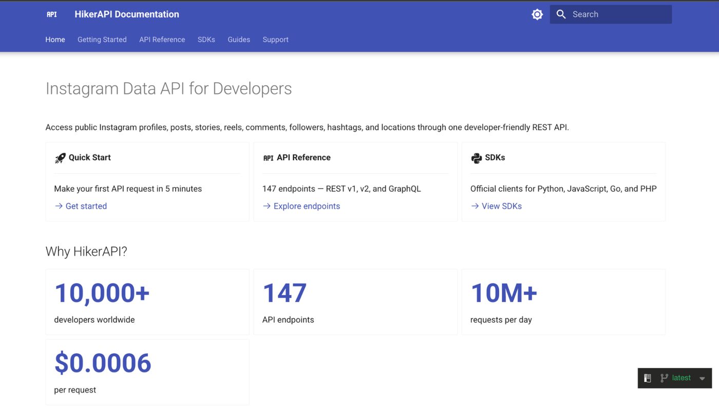Click the SDKs card heading
The image size is (719, 409).
[x=495, y=157]
